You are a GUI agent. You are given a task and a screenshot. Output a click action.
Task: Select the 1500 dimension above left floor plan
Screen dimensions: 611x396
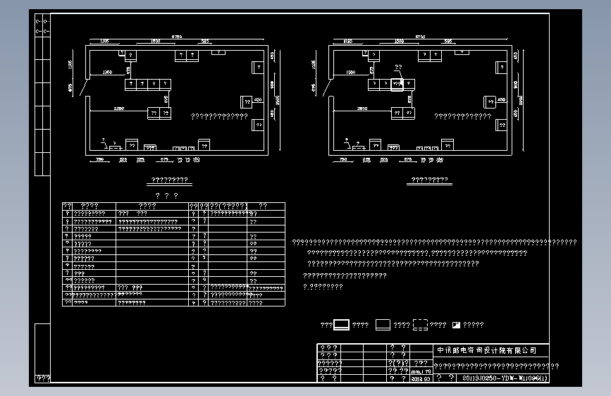click(x=155, y=41)
